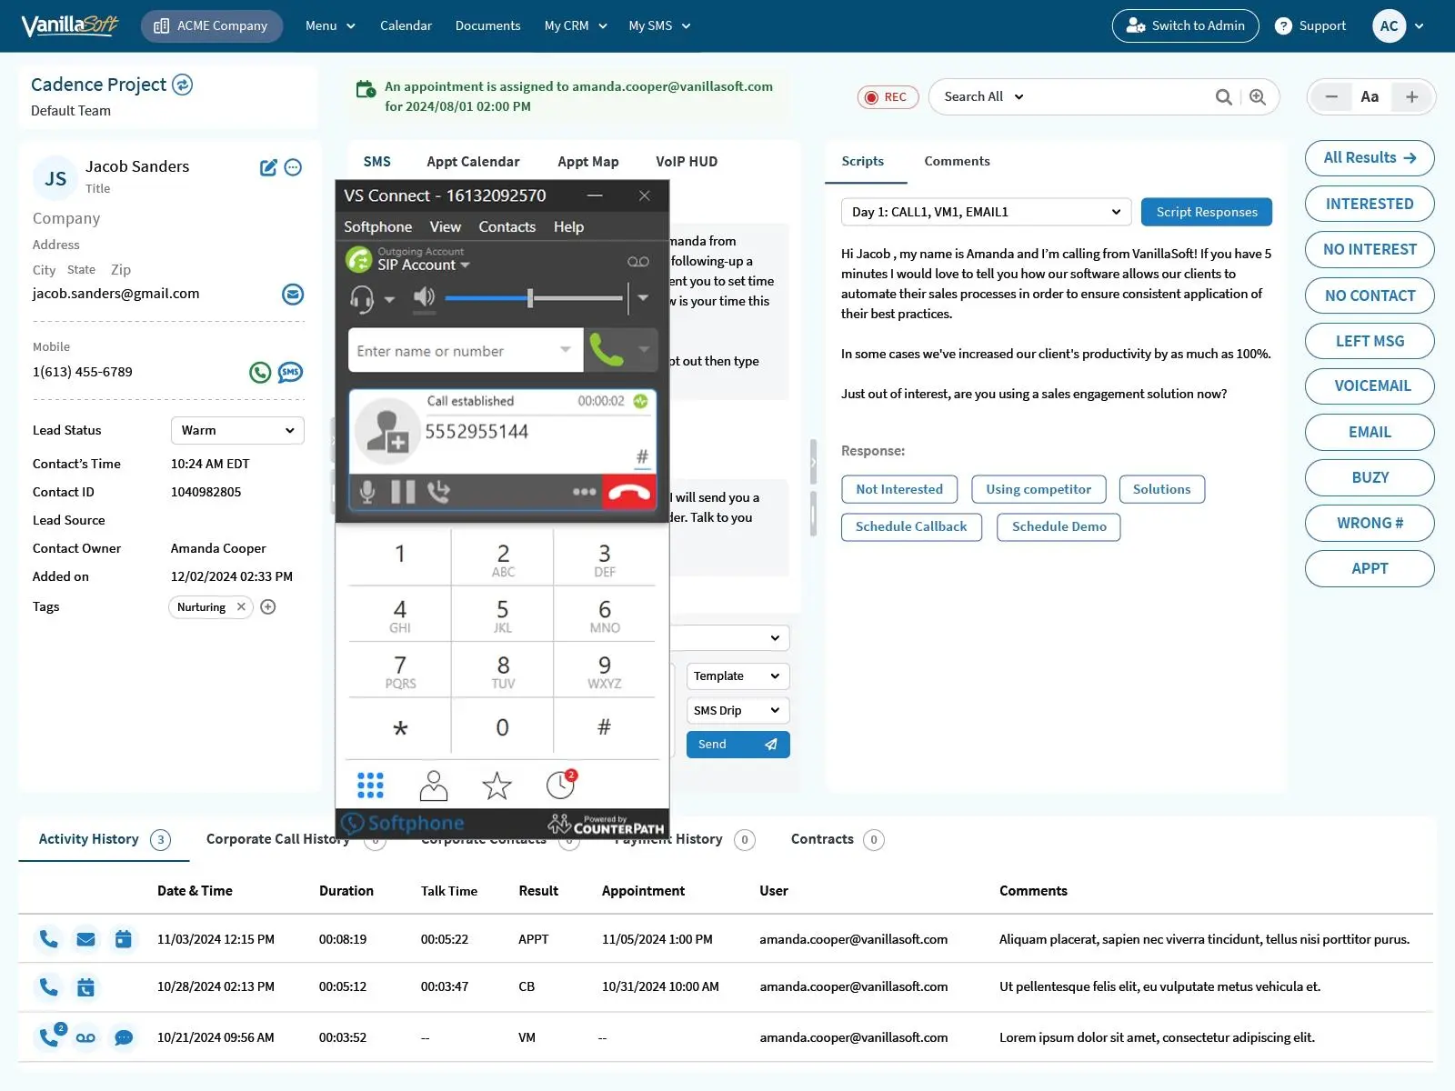Send the SMS message

click(738, 745)
